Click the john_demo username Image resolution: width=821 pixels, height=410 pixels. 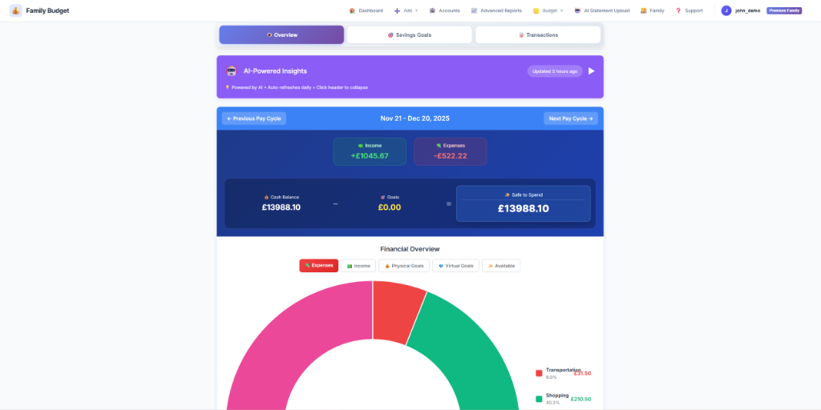(x=748, y=10)
